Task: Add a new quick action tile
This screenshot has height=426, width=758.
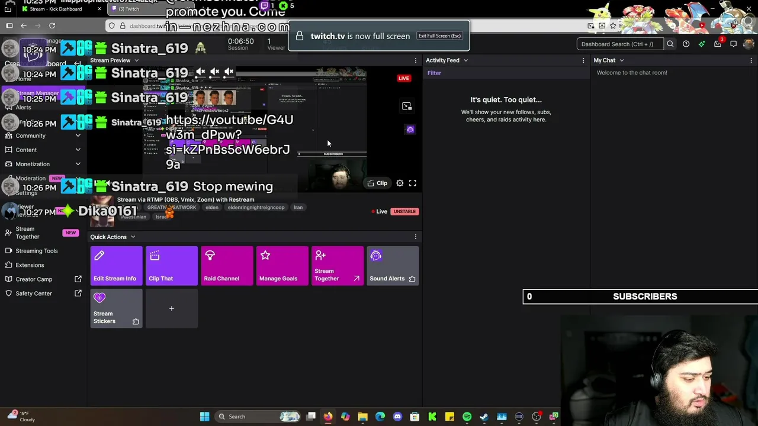Action: (172, 308)
